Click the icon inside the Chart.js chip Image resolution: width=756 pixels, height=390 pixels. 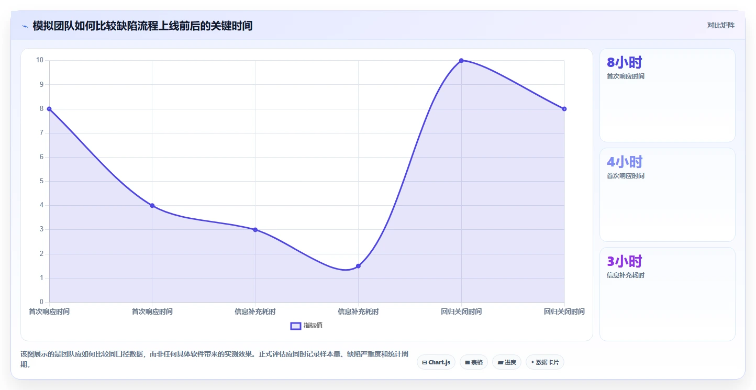[x=424, y=362]
